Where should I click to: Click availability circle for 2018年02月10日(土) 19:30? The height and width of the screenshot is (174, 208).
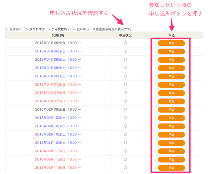[x=125, y=143]
